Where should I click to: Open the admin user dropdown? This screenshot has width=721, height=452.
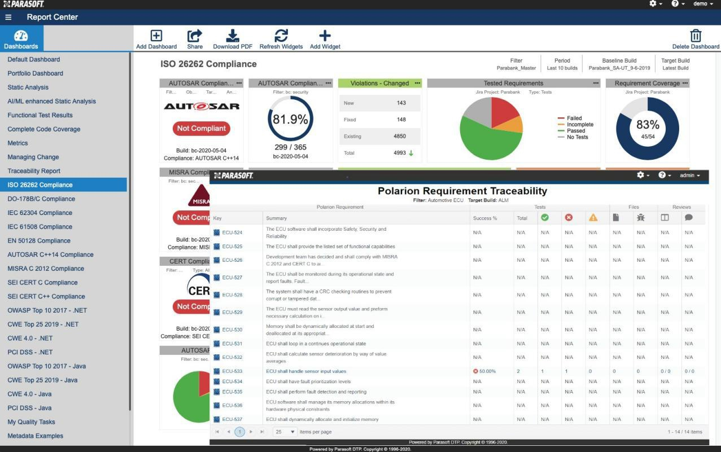(x=690, y=175)
